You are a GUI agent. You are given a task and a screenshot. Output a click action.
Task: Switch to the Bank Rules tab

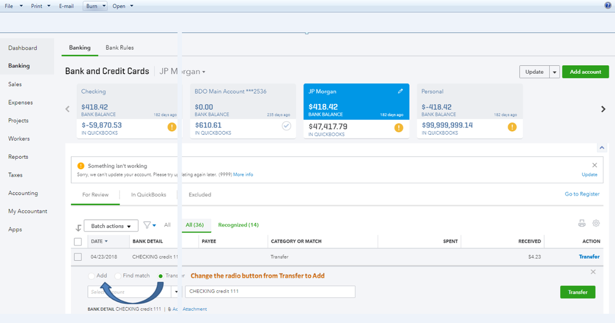pos(119,47)
